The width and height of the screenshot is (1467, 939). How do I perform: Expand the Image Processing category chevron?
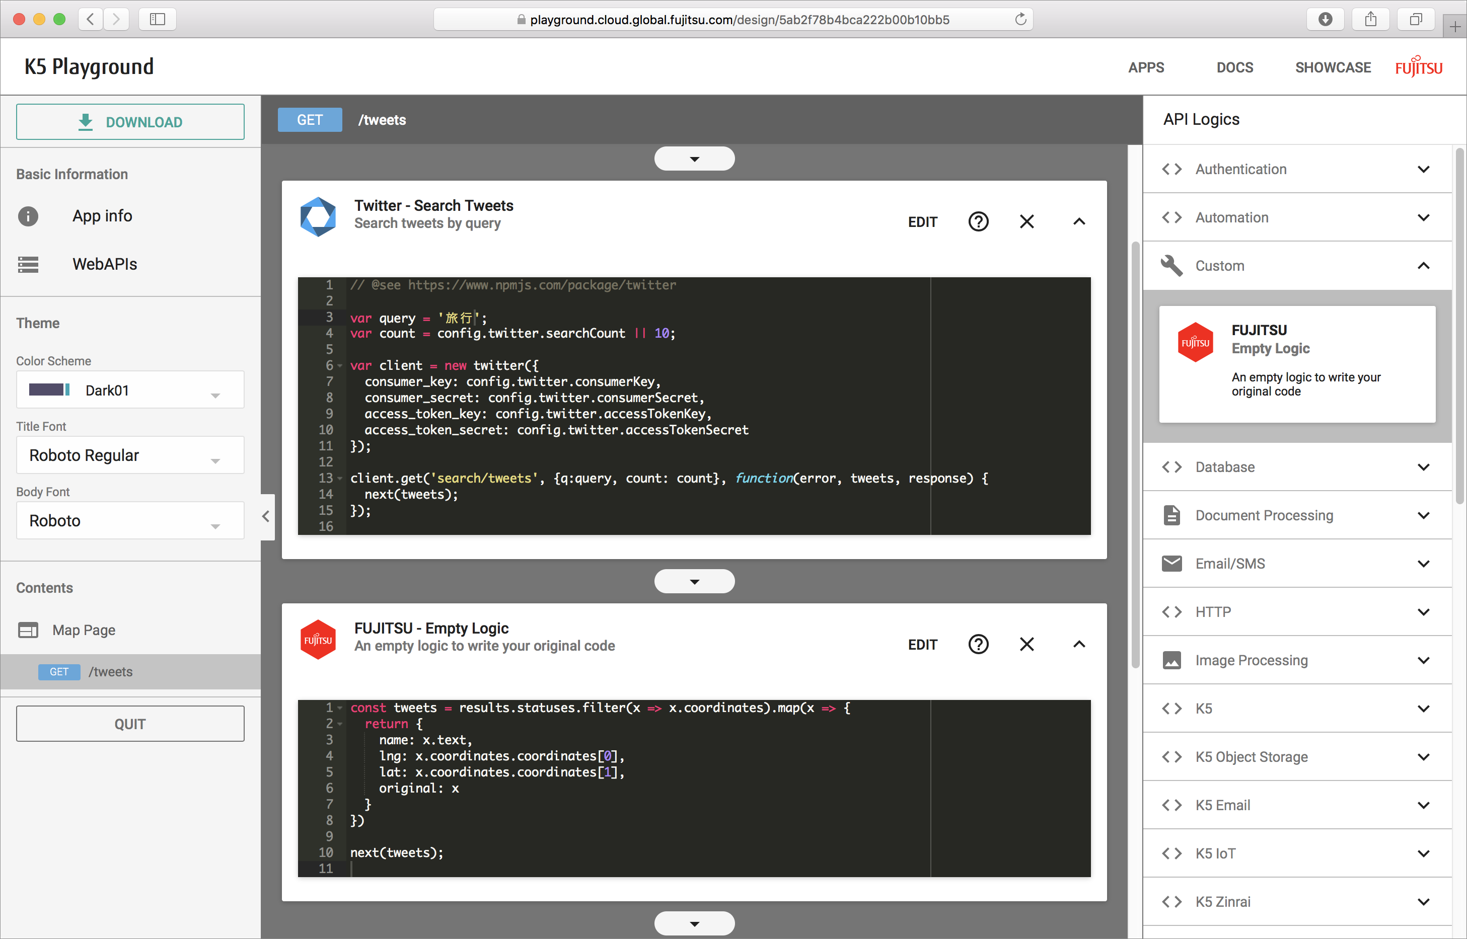point(1423,660)
